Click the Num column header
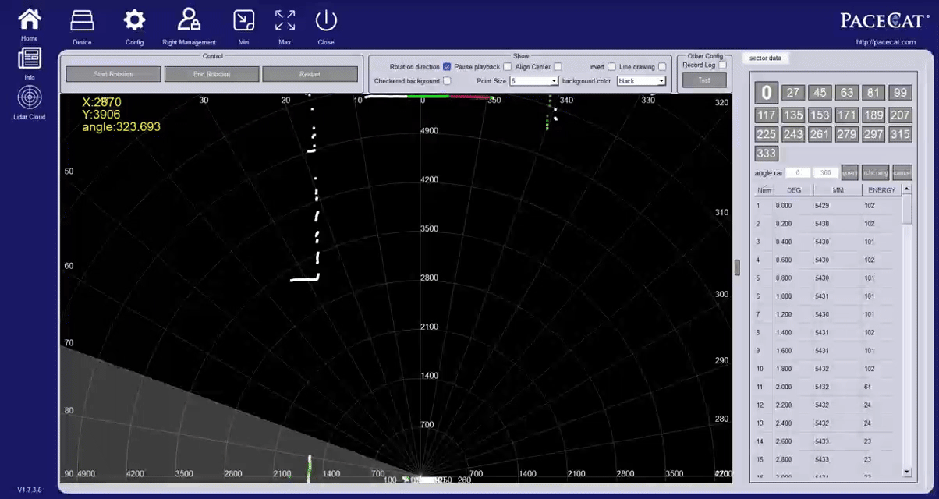Image resolution: width=939 pixels, height=499 pixels. [765, 190]
